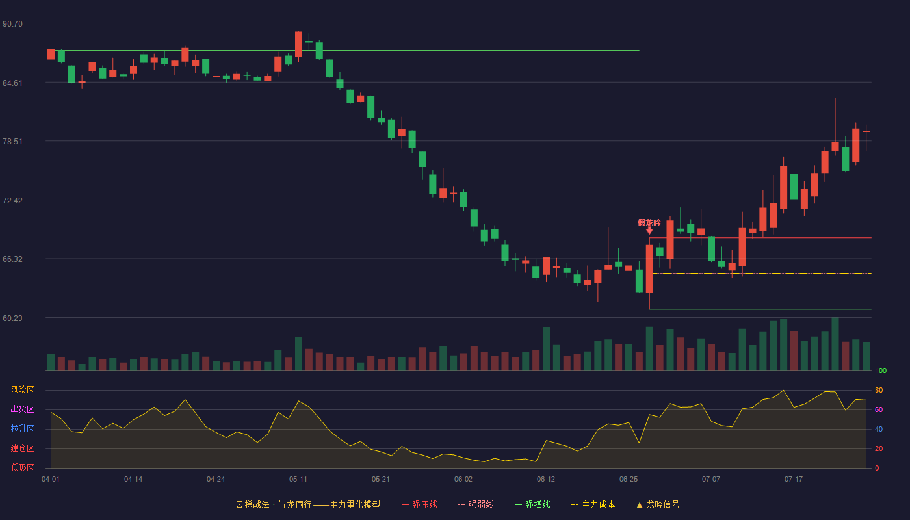Click the magenta 60 indicator scale value
The width and height of the screenshot is (910, 520).
pyautogui.click(x=879, y=409)
